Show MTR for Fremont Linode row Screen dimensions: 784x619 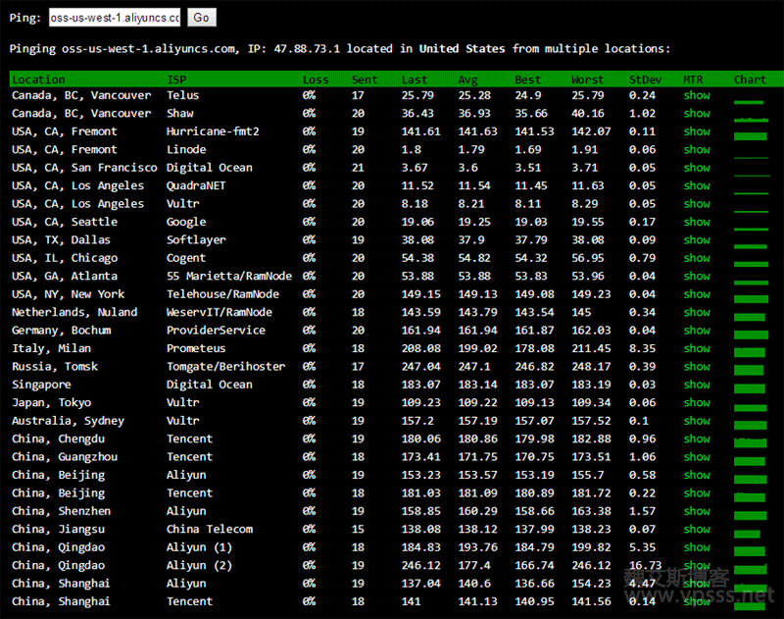(697, 149)
